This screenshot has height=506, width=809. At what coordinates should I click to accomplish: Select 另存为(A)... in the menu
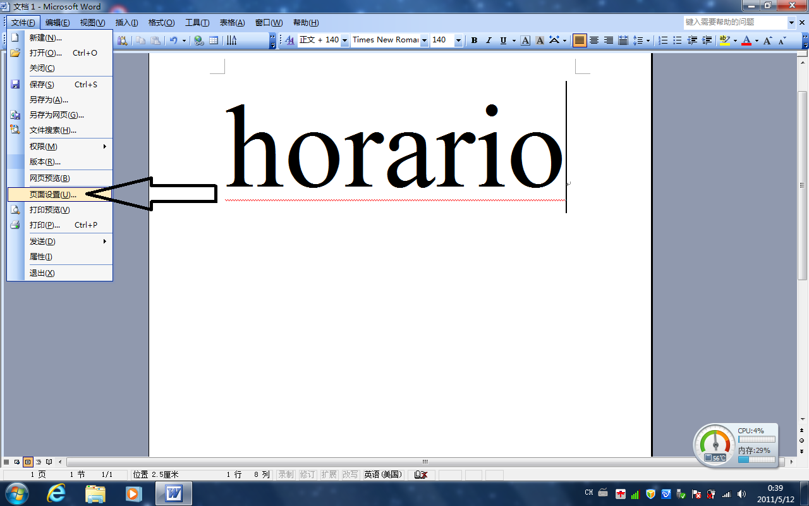49,99
